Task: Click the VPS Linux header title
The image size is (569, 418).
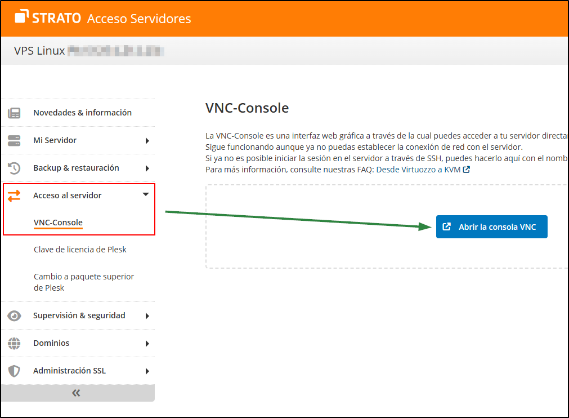Action: [39, 51]
